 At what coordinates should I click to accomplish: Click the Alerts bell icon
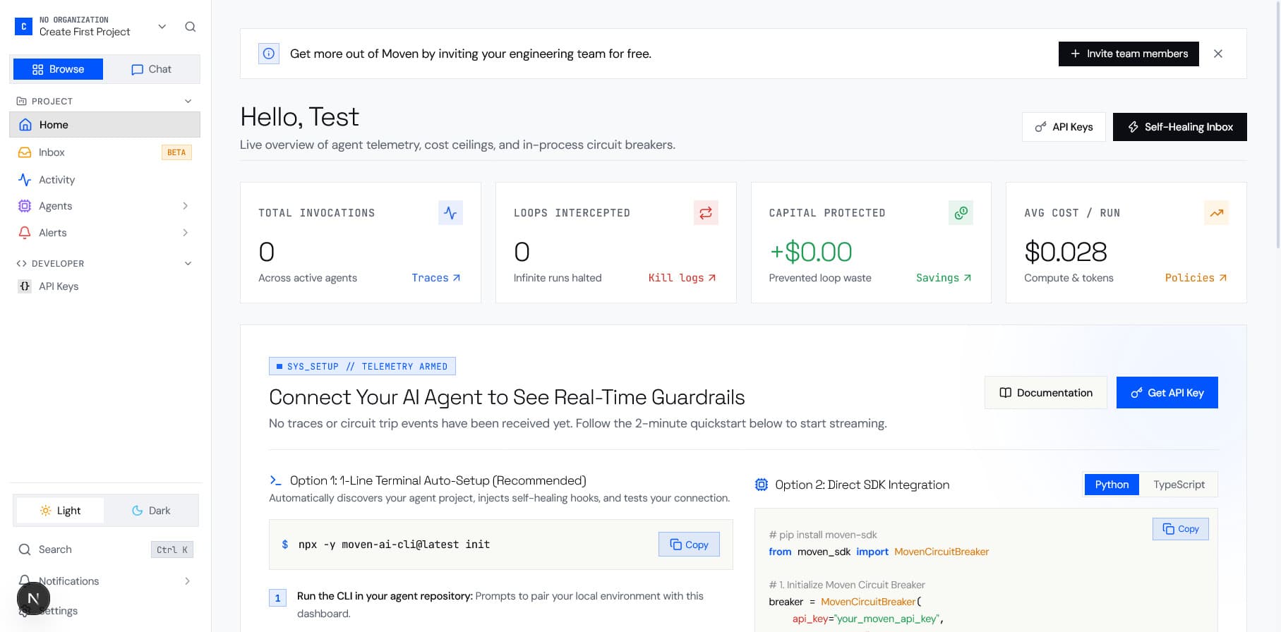coord(25,233)
